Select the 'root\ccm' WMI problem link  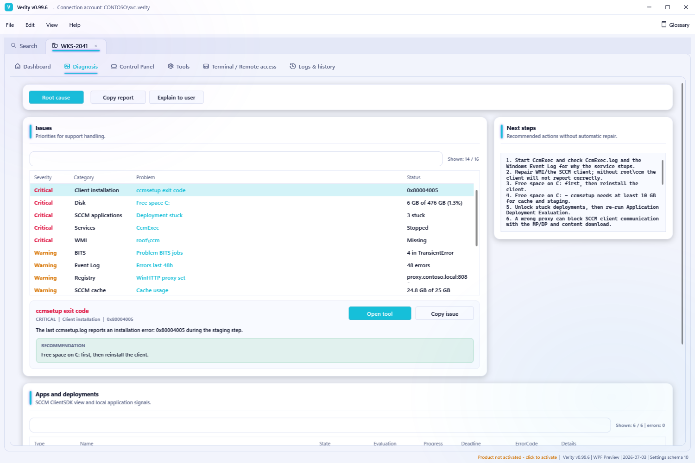[x=148, y=240]
